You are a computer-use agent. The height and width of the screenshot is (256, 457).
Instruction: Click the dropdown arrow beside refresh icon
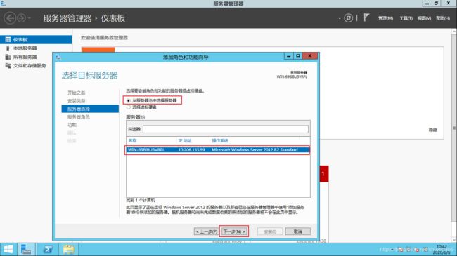[340, 18]
